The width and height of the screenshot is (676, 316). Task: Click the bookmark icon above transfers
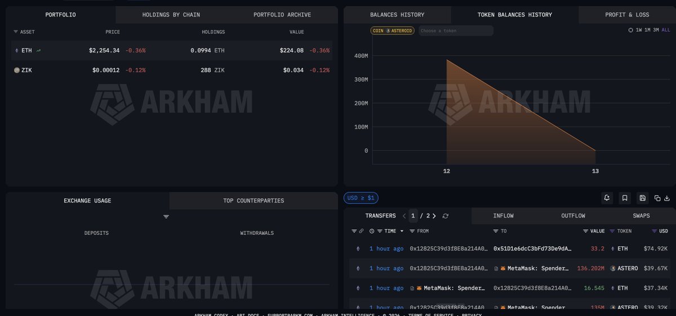[x=625, y=198]
